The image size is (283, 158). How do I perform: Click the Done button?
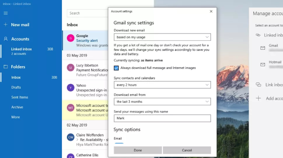click(138, 150)
